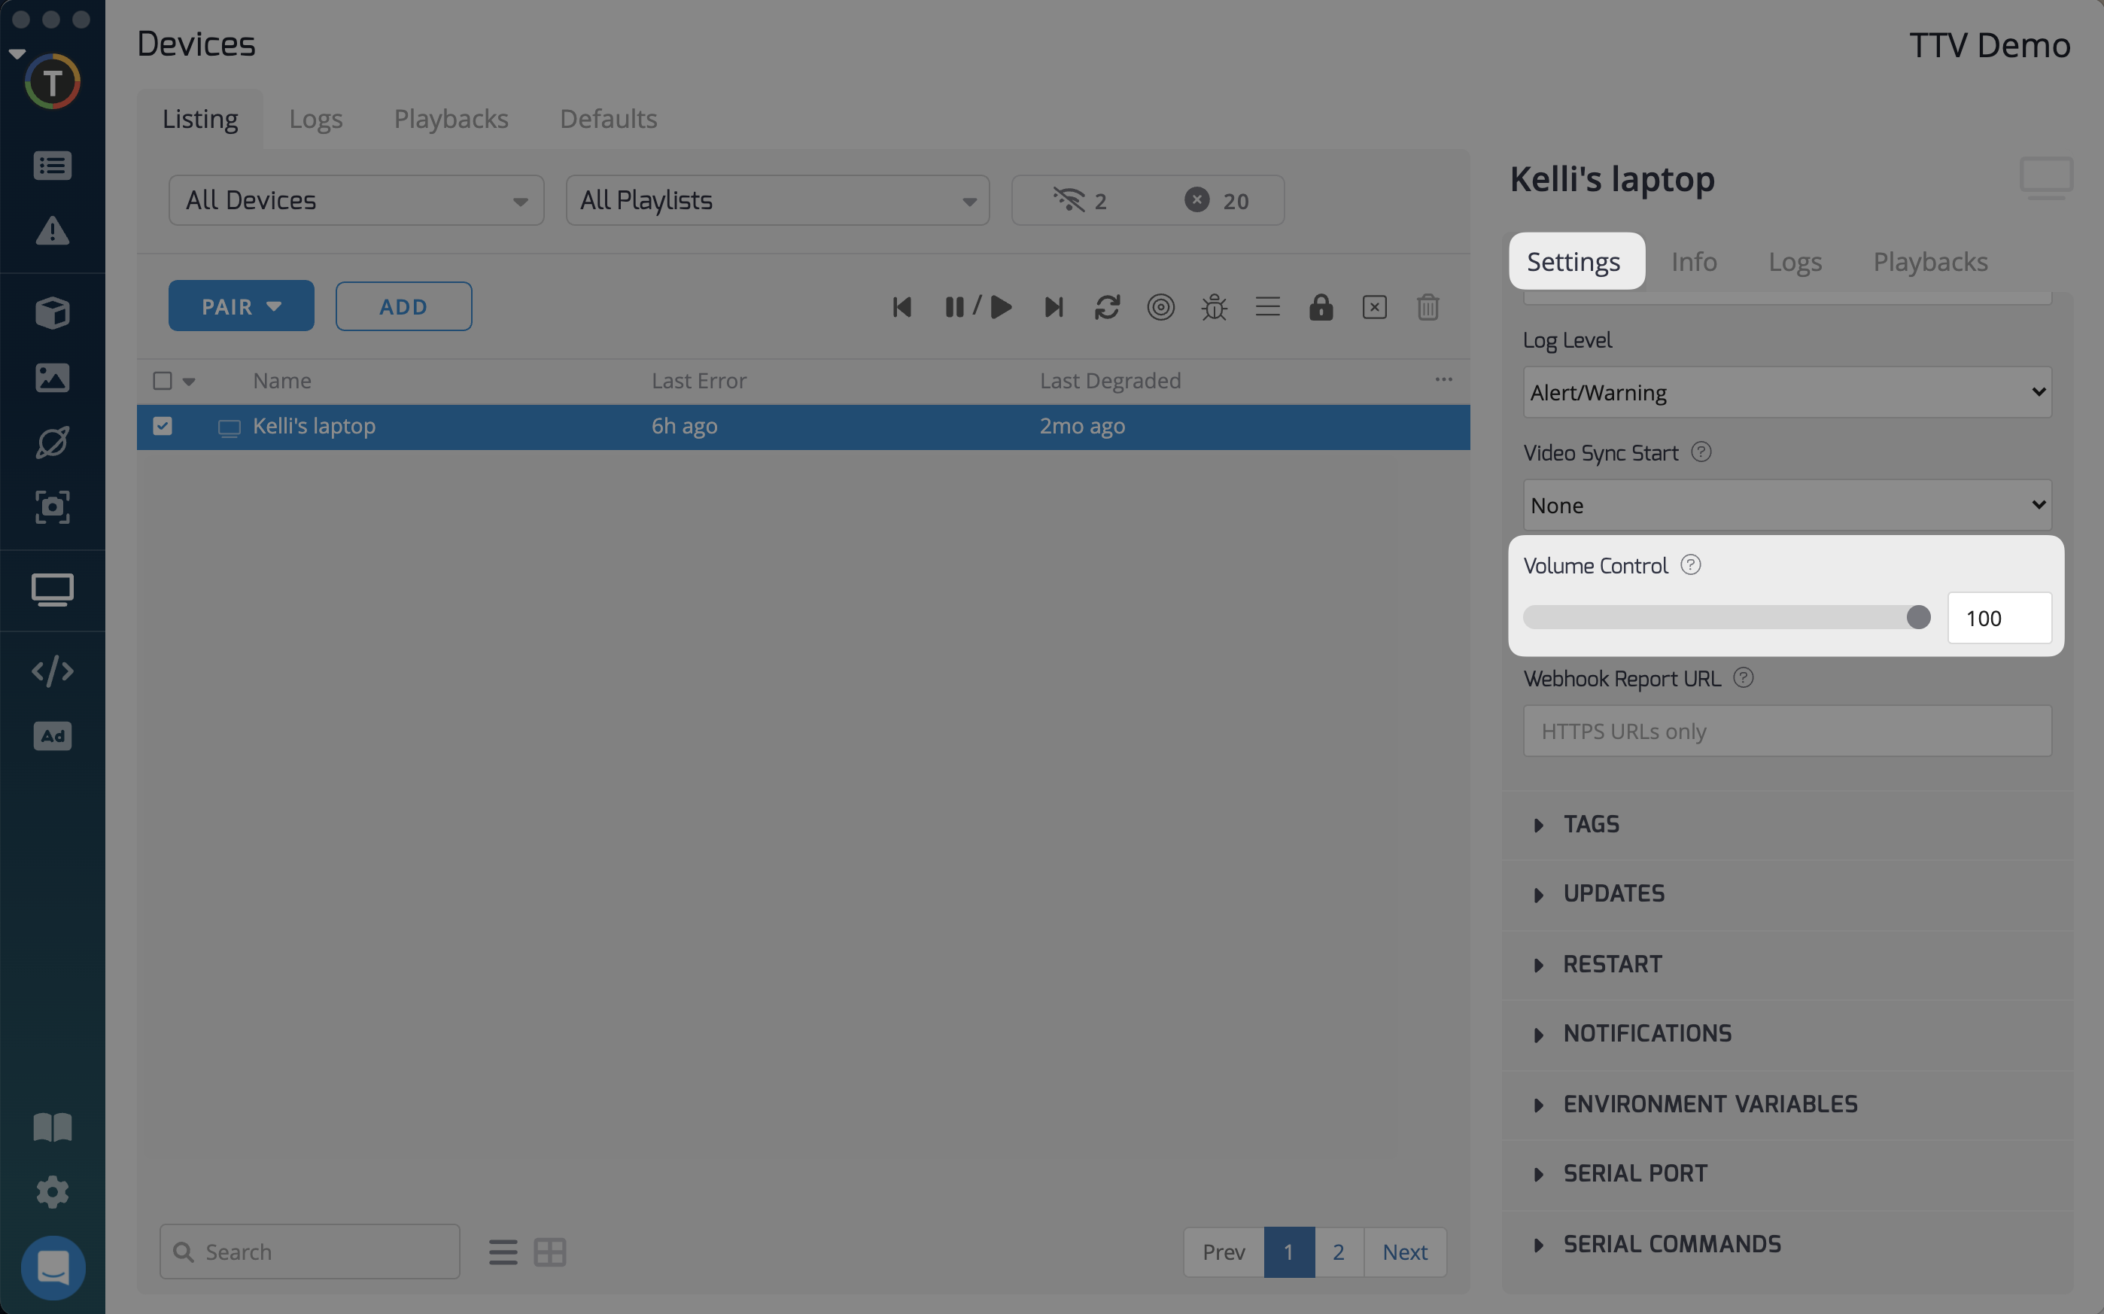
Task: Click the Volume Control slider handle
Action: click(1918, 617)
